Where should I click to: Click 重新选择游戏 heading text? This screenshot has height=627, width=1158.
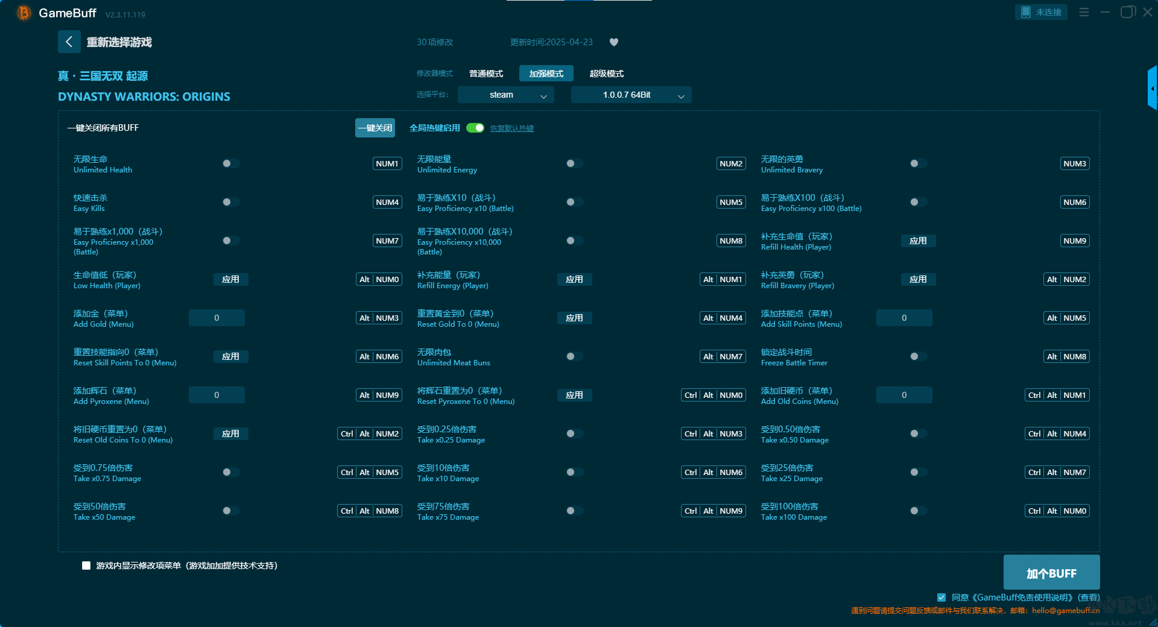point(119,42)
